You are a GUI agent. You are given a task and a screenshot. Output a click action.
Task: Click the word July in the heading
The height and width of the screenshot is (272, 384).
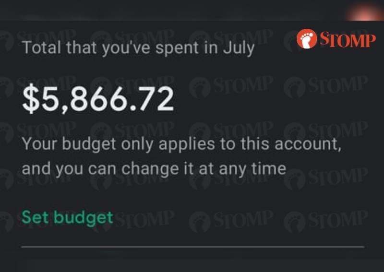[239, 48]
